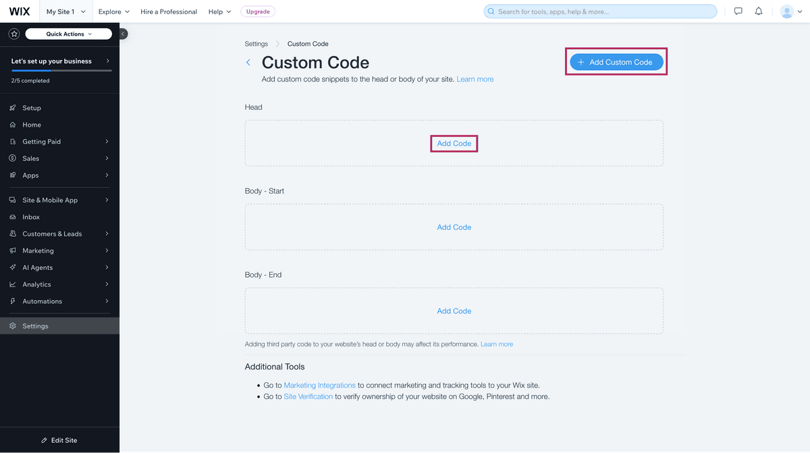Click the setup progress bar

[61, 70]
